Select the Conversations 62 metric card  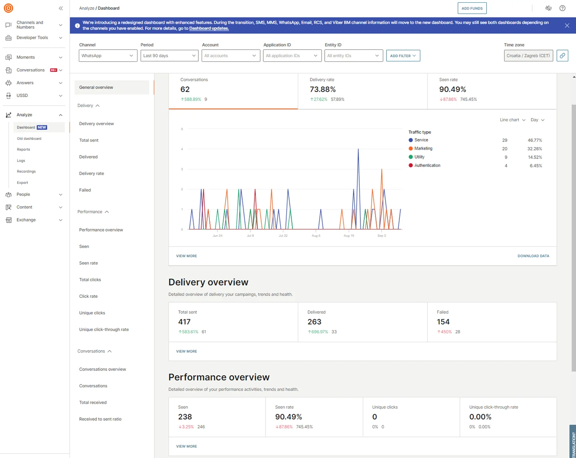(x=233, y=91)
